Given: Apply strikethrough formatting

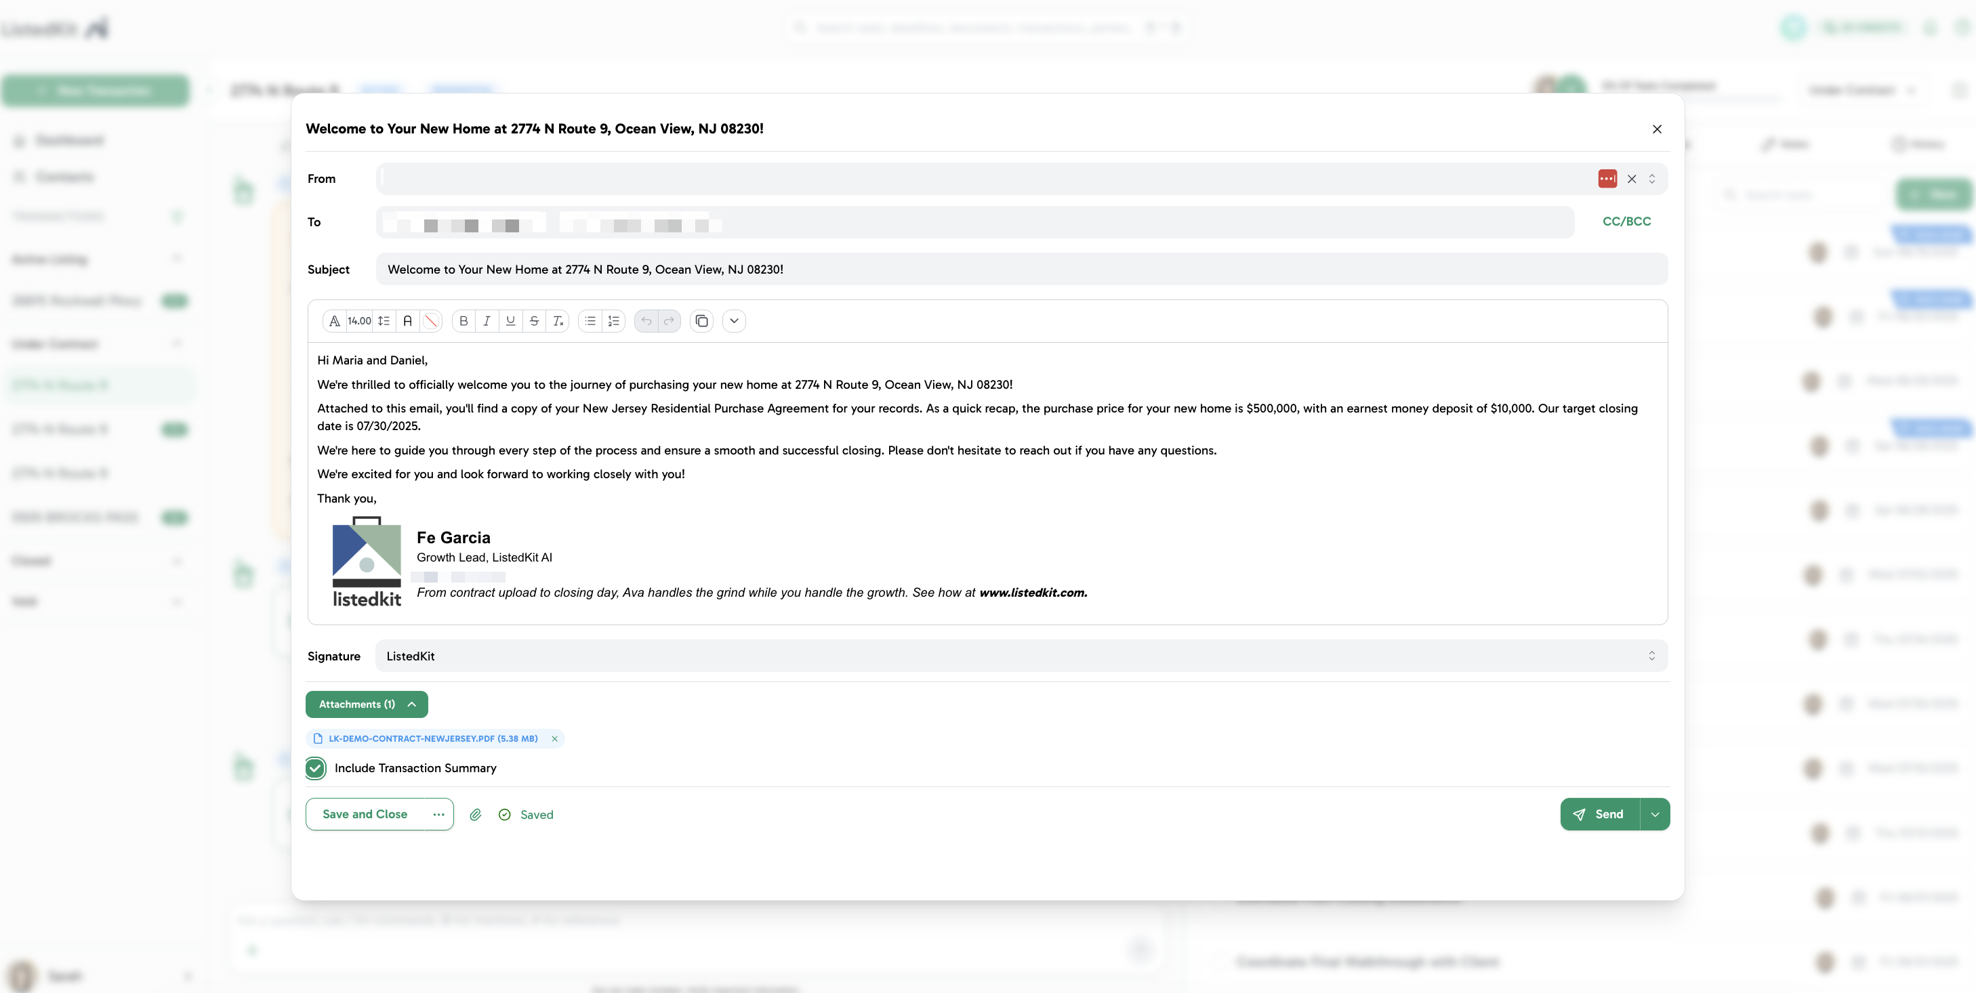Looking at the screenshot, I should coord(534,320).
